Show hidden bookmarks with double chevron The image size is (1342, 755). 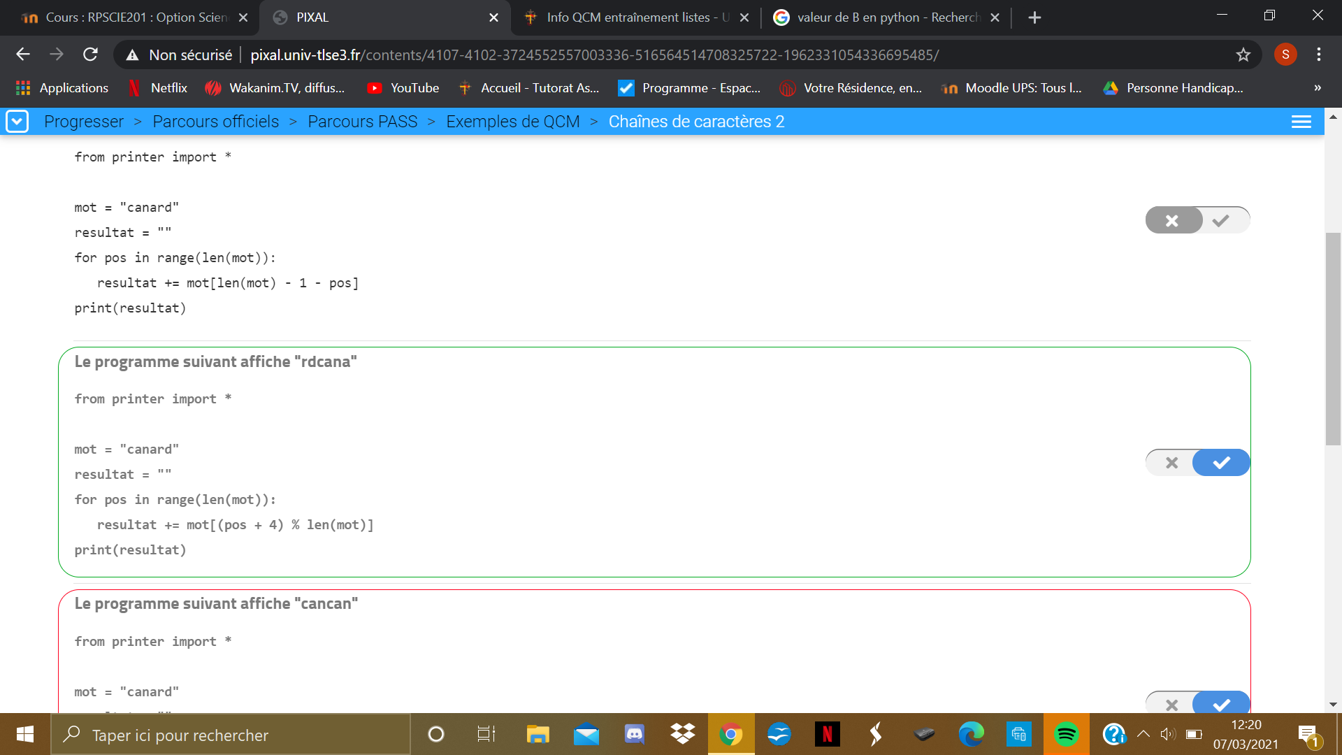1317,88
